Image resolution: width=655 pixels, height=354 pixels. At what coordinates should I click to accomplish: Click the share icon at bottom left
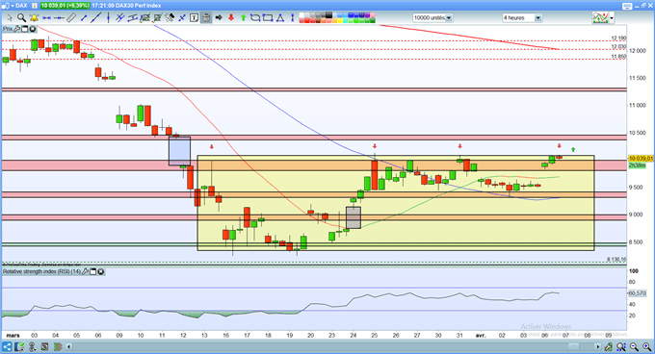click(x=7, y=346)
